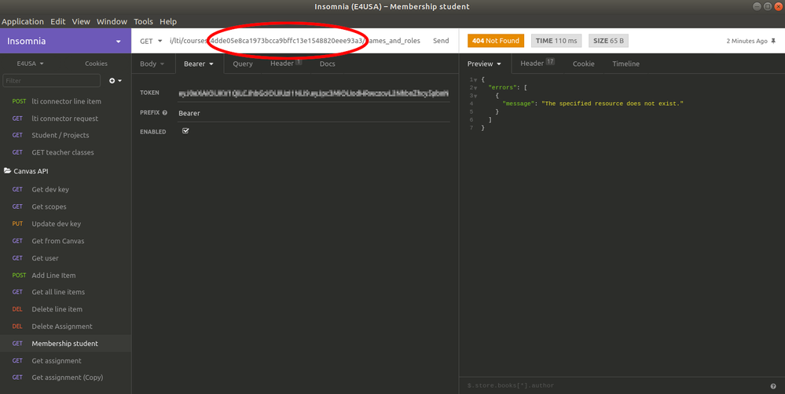The height and width of the screenshot is (394, 785).
Task: Click the request URL field
Action: click(x=295, y=41)
